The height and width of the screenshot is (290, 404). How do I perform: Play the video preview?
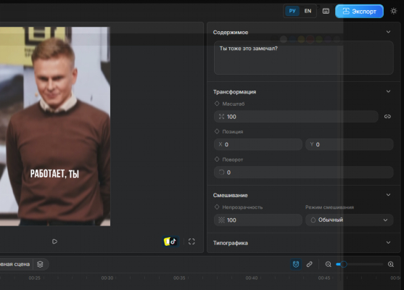(54, 241)
